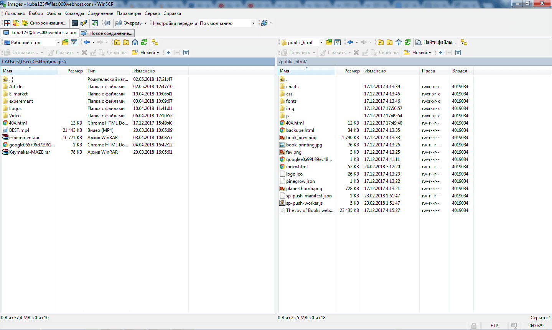The image size is (552, 330).
Task: Click the status bar padlock icon
Action: click(474, 326)
